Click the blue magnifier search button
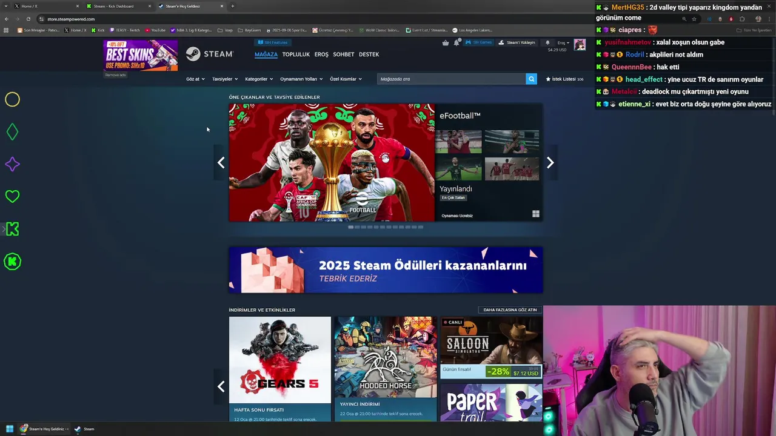The width and height of the screenshot is (776, 436). click(x=531, y=79)
